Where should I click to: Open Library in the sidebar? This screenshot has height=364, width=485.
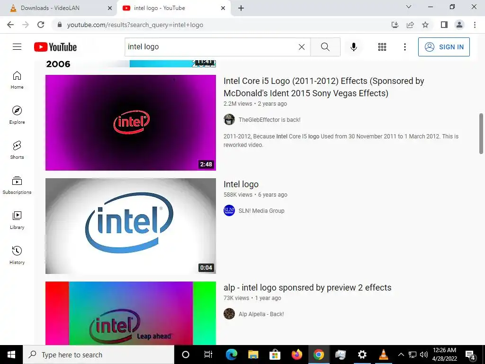click(x=17, y=220)
